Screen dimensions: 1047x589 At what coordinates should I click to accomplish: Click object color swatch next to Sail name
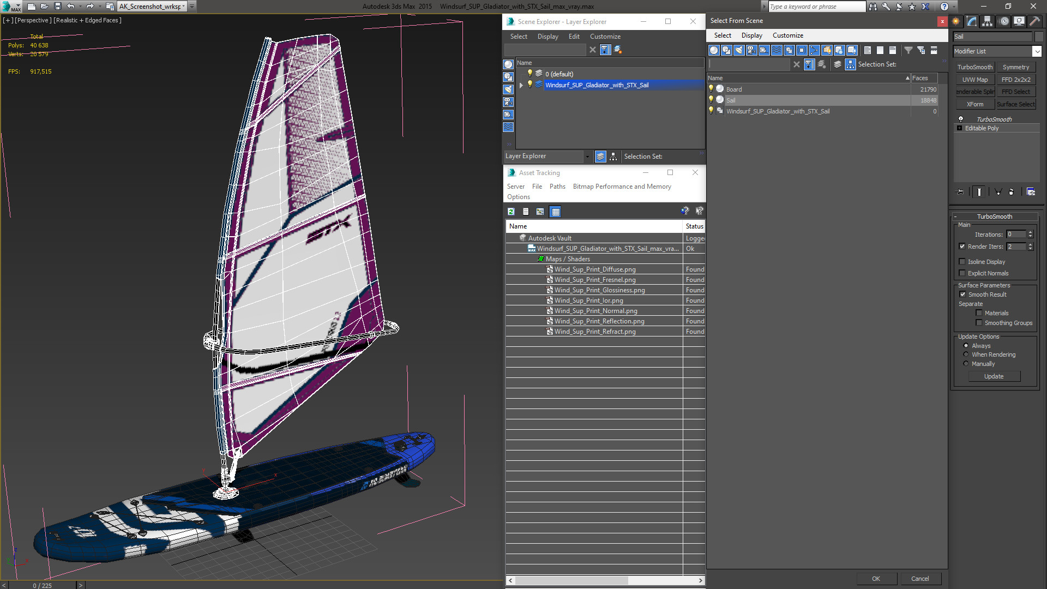coord(1039,37)
